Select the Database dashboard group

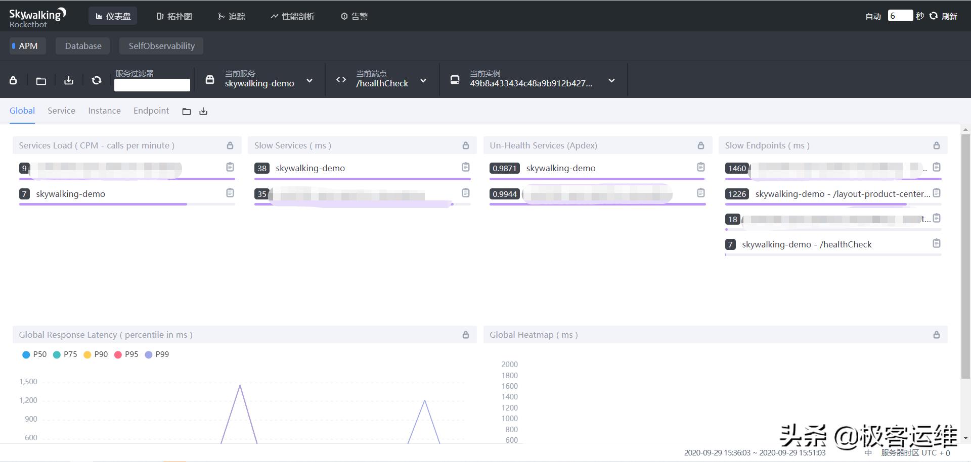pyautogui.click(x=83, y=46)
